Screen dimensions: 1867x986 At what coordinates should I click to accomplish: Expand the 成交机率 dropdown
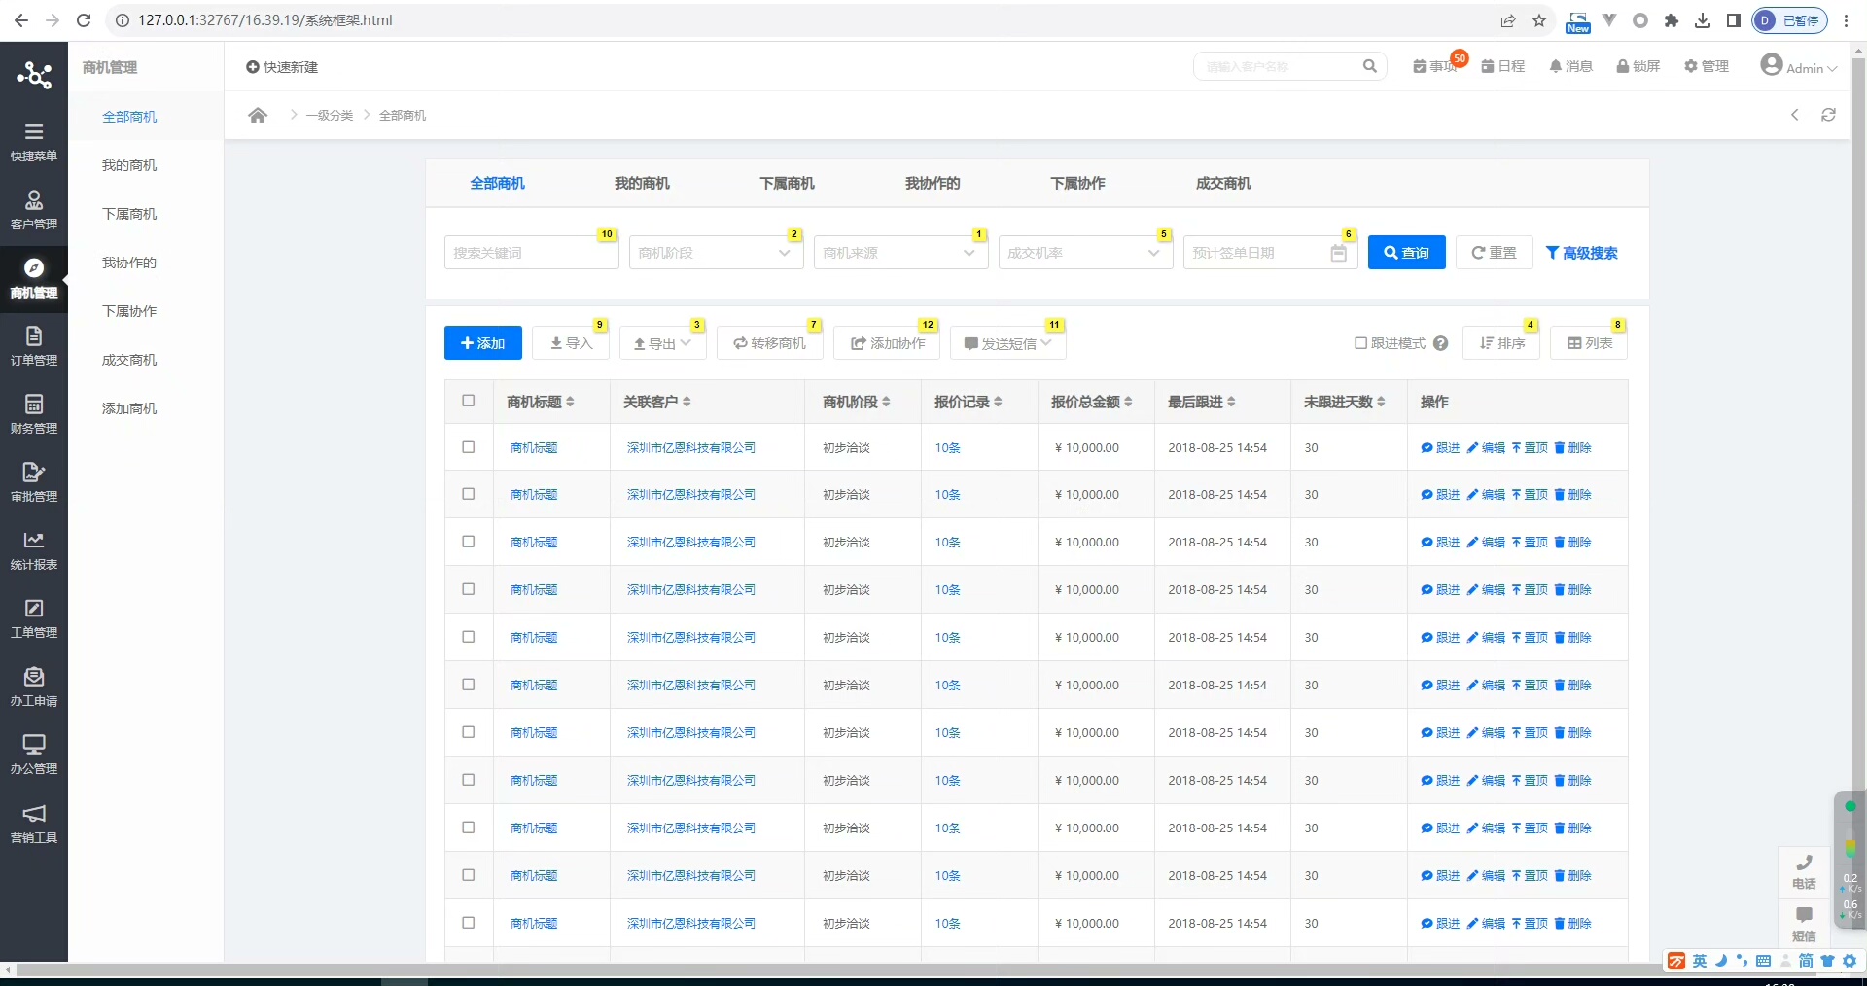click(x=1084, y=253)
